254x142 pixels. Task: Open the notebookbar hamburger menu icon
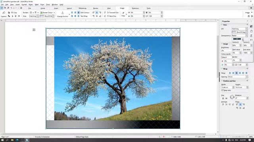coord(251,8)
